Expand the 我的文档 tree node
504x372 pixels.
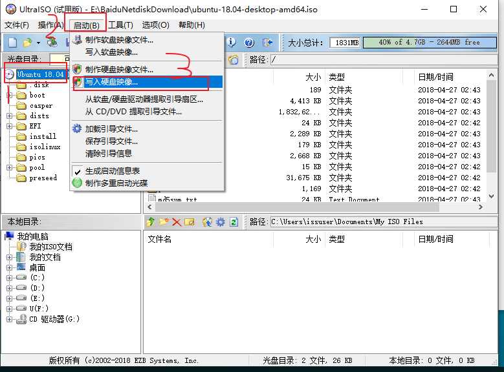coord(10,257)
